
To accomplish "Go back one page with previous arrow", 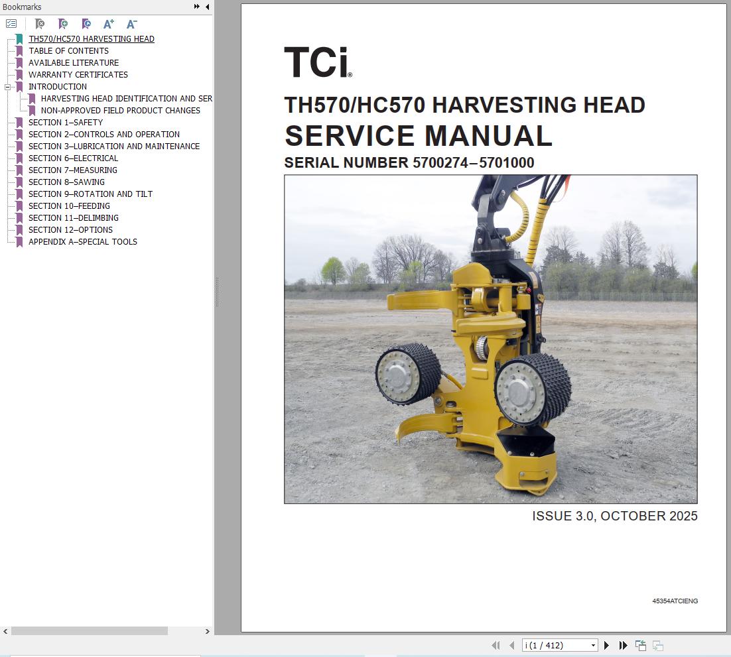I will tap(511, 644).
